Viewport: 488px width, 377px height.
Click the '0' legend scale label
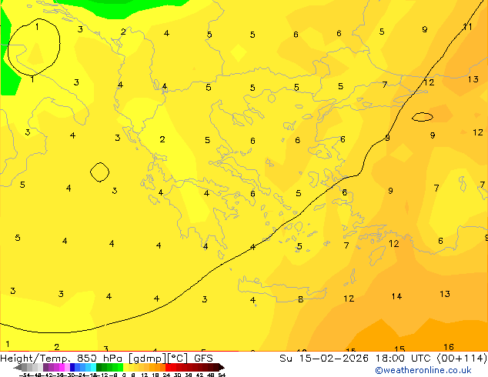point(124,375)
